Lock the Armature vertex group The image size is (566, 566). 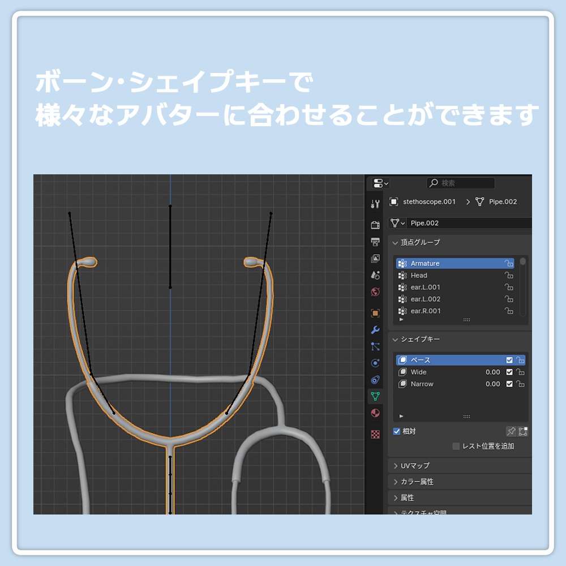coord(509,263)
